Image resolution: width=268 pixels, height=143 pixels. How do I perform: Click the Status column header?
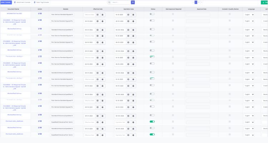(153, 9)
